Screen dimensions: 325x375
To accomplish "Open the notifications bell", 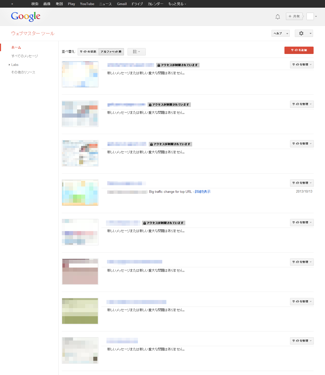I will pyautogui.click(x=278, y=17).
